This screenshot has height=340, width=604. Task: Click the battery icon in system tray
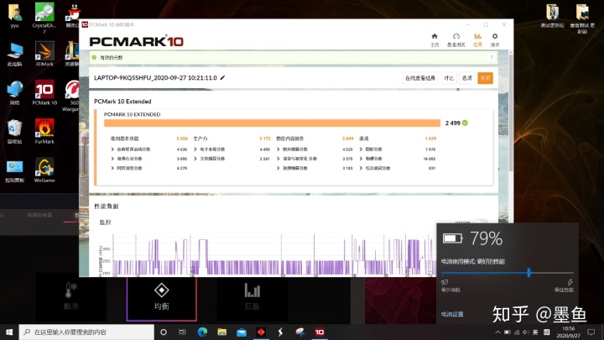tap(508, 332)
